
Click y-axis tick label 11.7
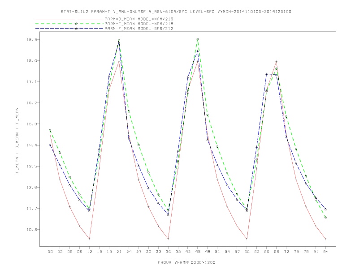pos(31,209)
